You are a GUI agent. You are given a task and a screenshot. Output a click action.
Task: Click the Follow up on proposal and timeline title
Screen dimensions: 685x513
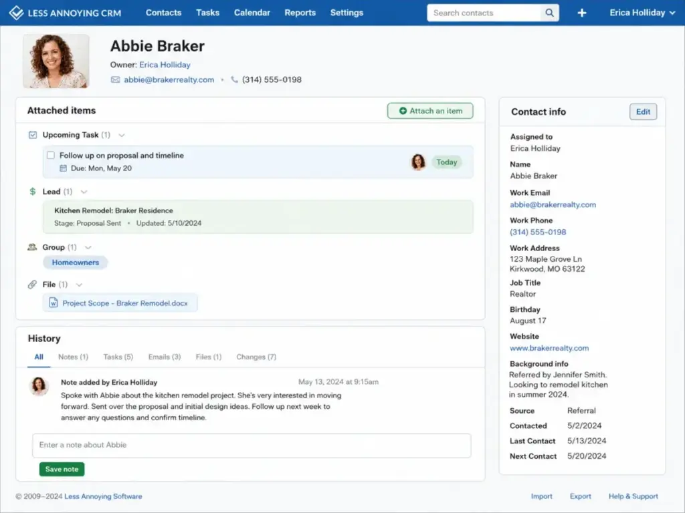coord(122,155)
